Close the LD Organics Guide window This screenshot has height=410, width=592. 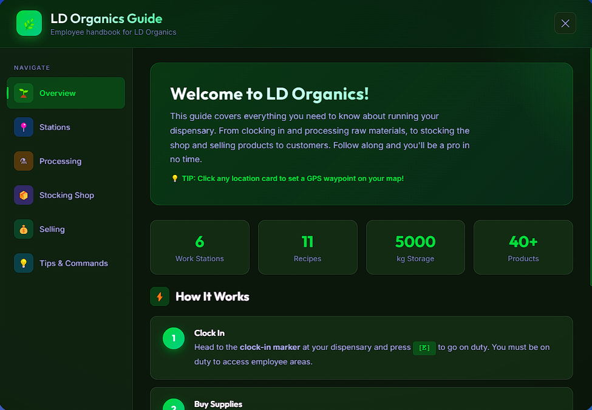click(565, 23)
